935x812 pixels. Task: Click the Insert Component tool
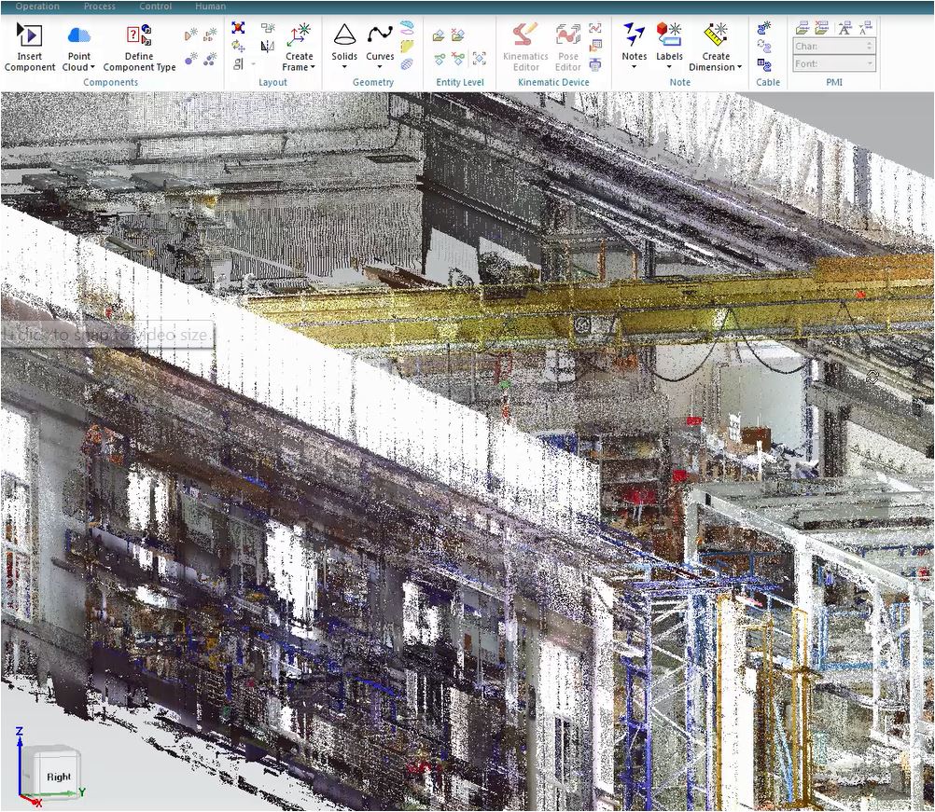29,47
